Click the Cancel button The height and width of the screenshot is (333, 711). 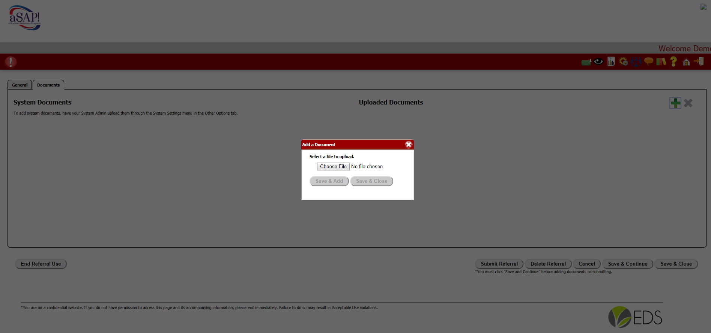coord(587,264)
